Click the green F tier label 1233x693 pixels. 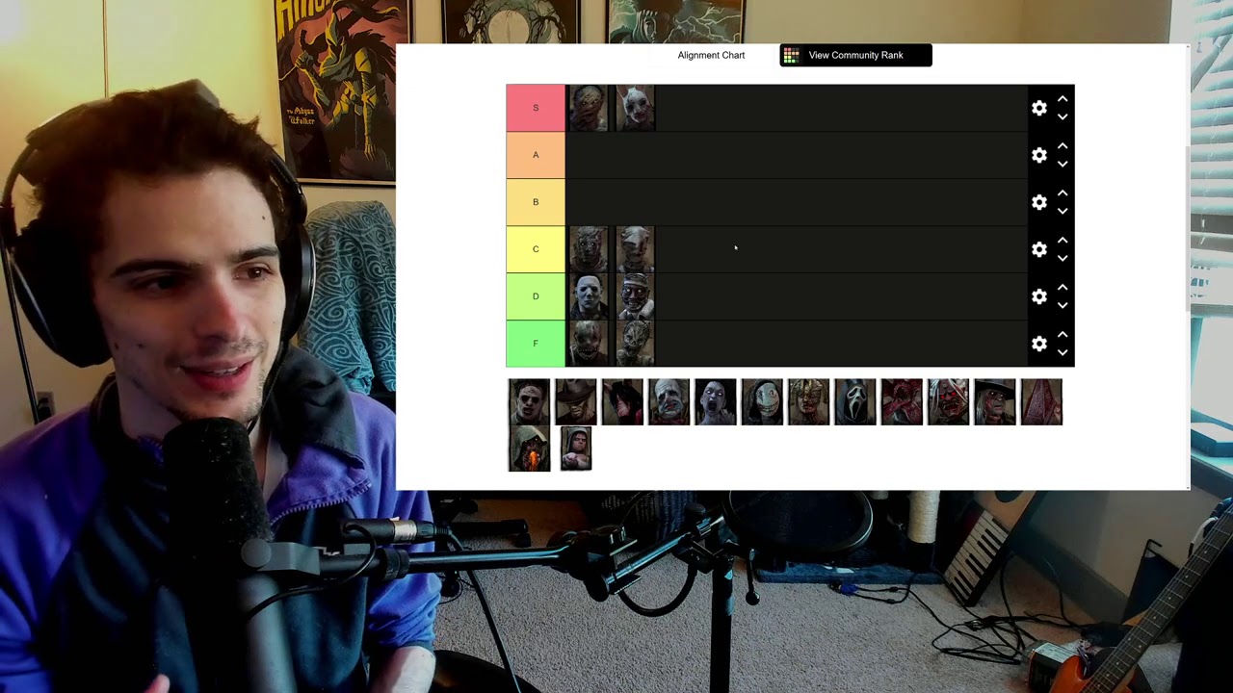[x=536, y=344]
